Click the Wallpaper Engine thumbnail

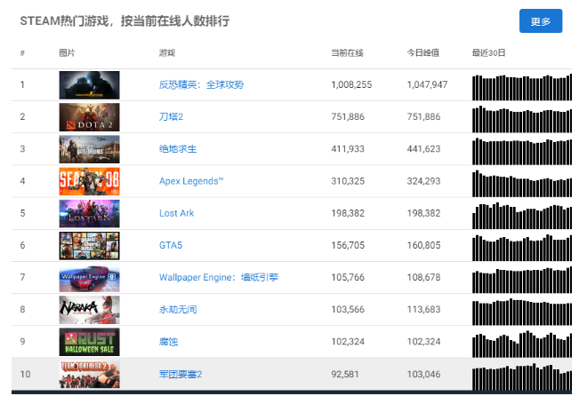coord(90,278)
